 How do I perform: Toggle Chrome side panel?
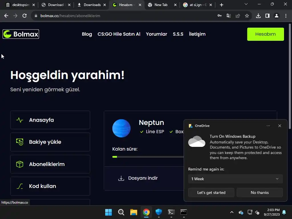(267, 16)
